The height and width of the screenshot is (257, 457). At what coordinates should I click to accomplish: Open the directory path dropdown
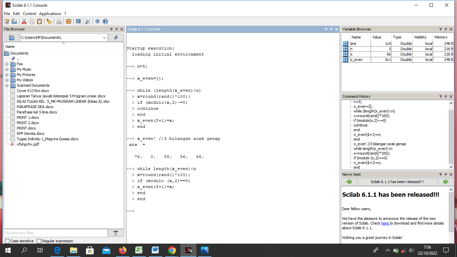click(104, 38)
